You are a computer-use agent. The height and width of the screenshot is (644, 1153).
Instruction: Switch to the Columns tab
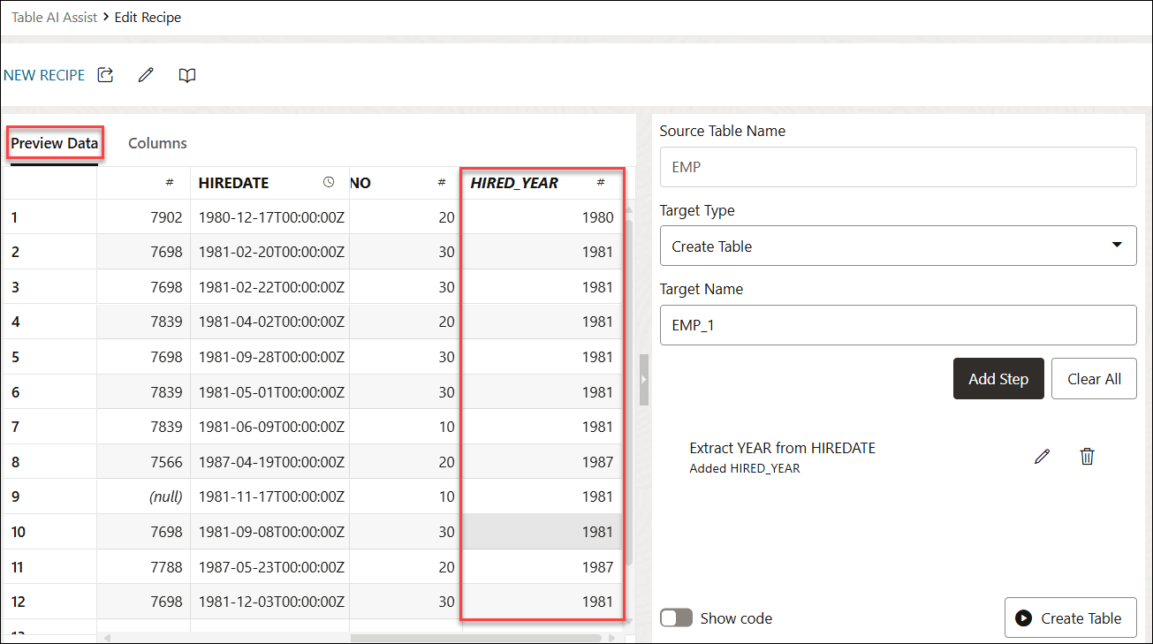coord(156,142)
